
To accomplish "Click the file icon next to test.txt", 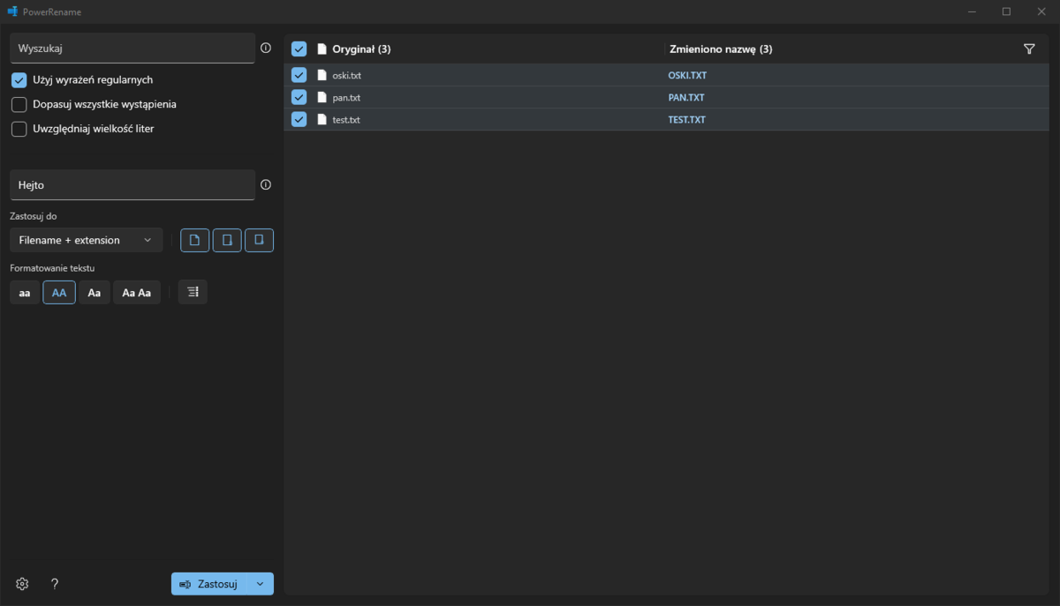I will (x=322, y=119).
